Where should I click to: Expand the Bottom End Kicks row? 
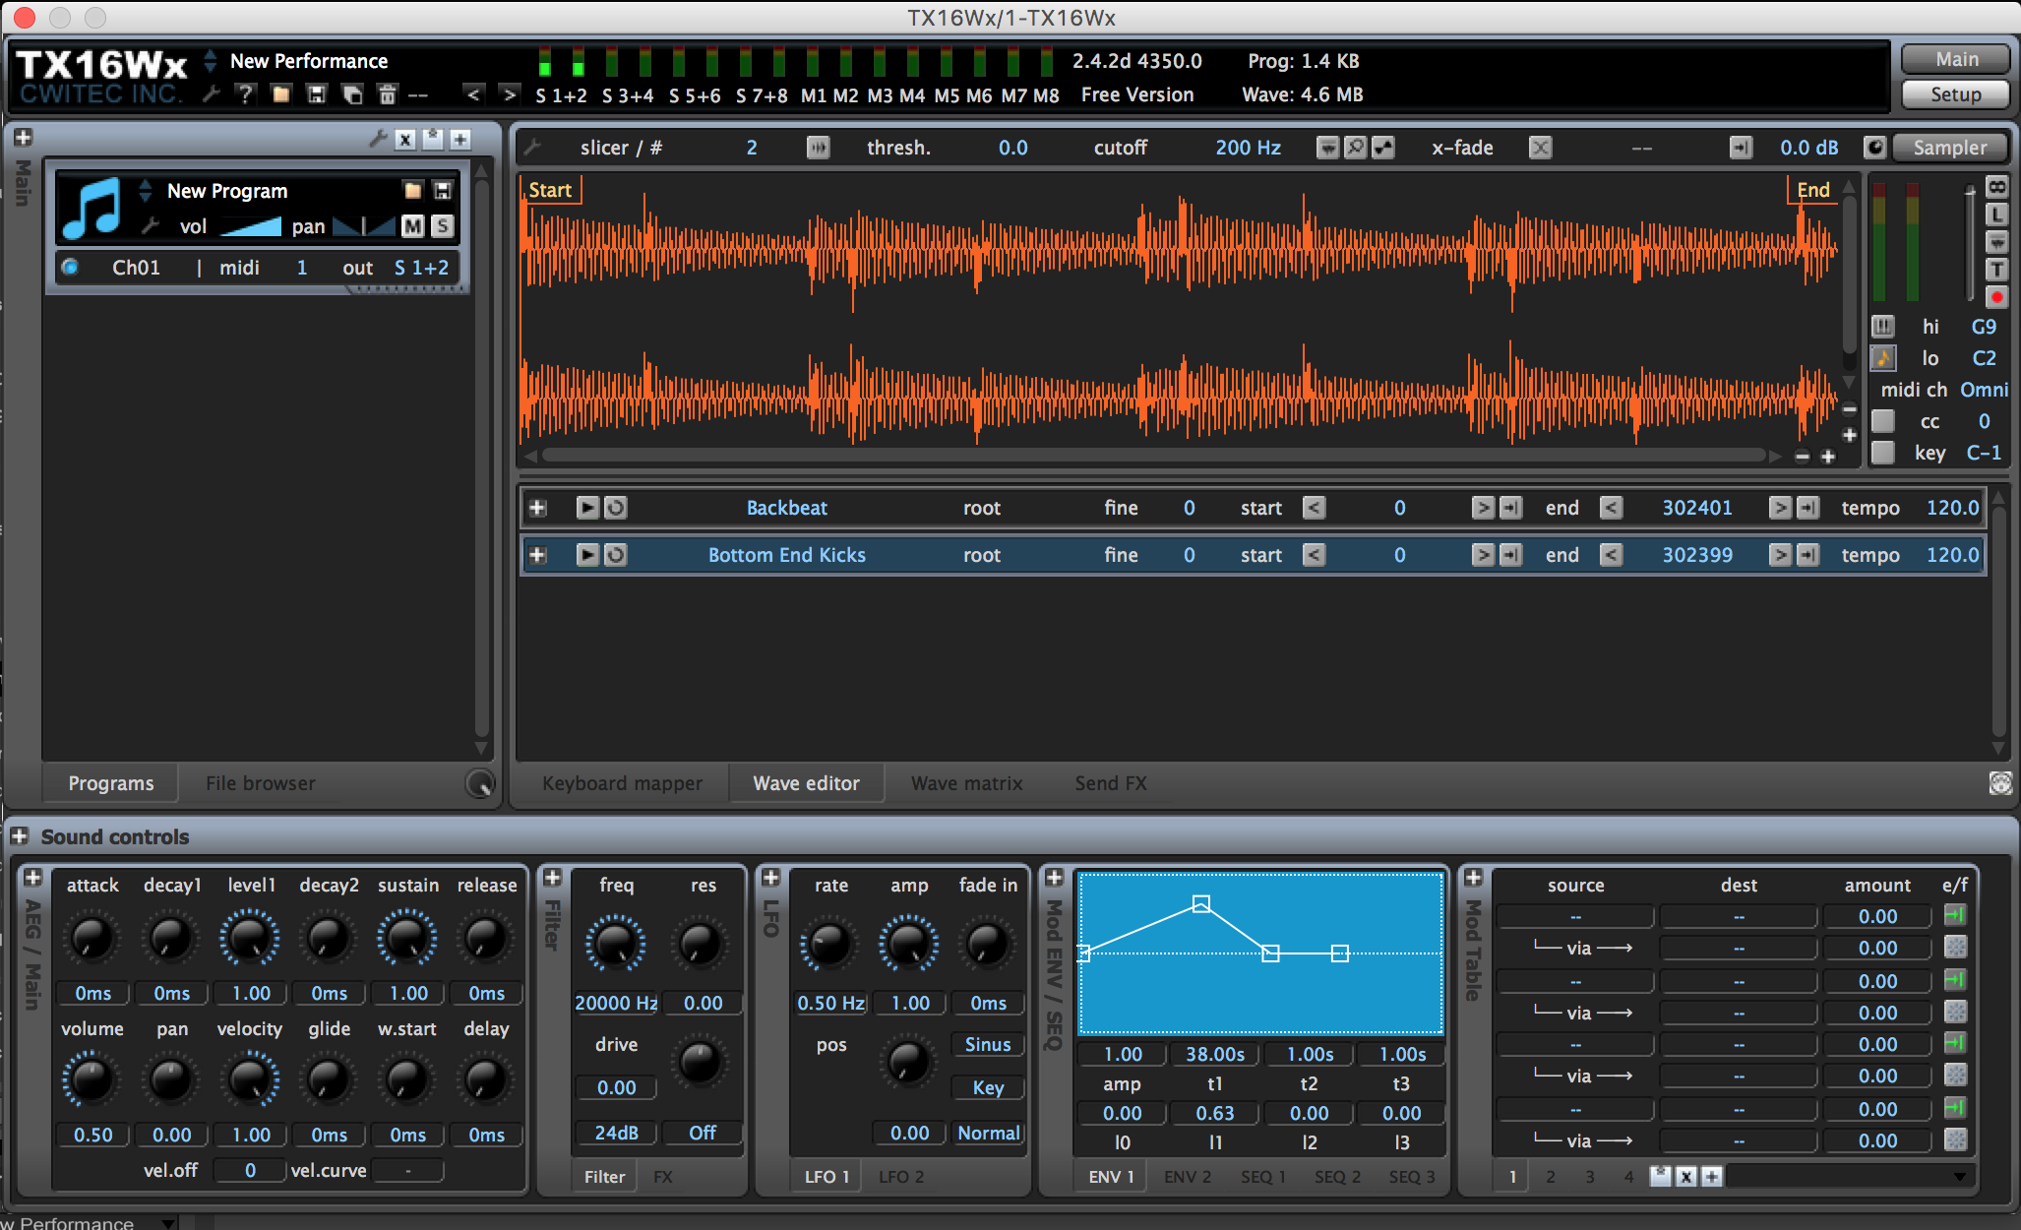pos(537,555)
